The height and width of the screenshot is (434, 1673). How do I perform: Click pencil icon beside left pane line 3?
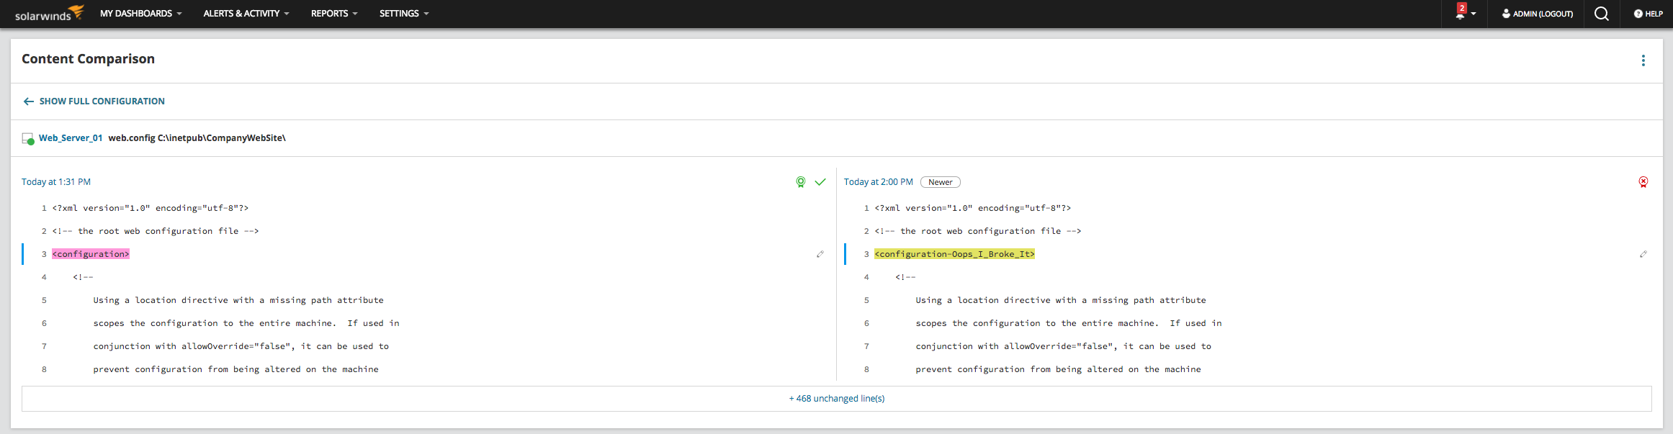(x=820, y=254)
